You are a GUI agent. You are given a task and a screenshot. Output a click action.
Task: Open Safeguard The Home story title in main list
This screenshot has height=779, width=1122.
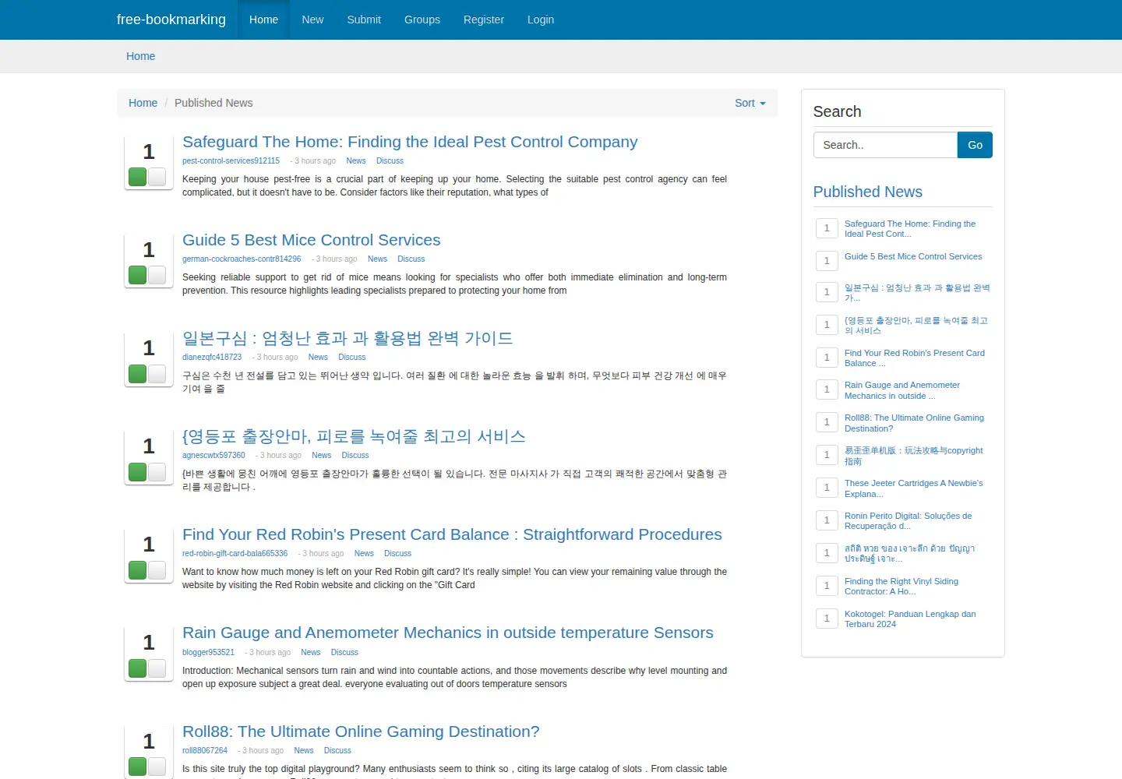pos(410,142)
